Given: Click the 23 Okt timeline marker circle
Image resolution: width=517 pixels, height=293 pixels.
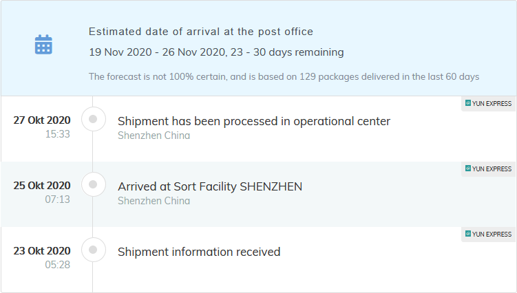Looking at the screenshot, I should coord(93,250).
